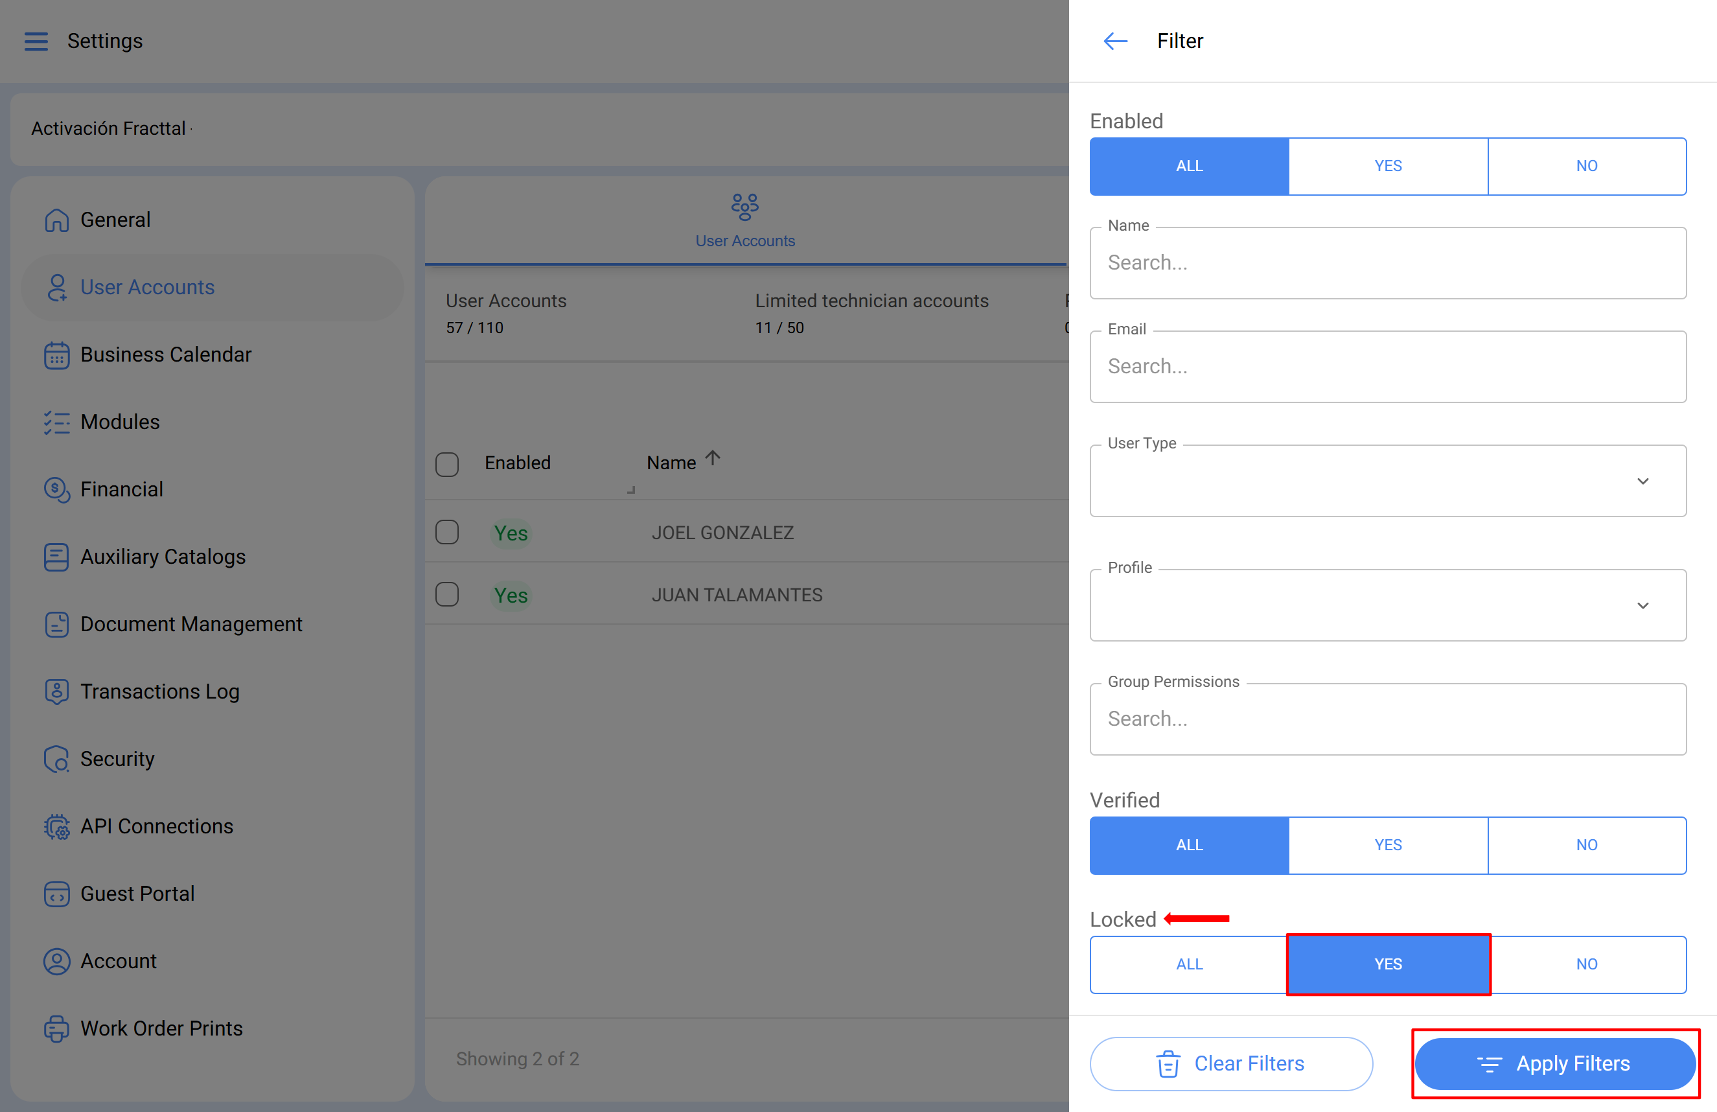Click the Business Calendar sidebar icon
This screenshot has height=1112, width=1717.
(x=56, y=355)
